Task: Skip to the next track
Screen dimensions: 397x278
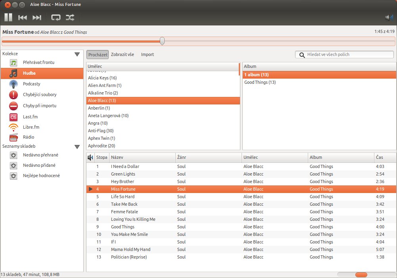Action: pos(37,17)
